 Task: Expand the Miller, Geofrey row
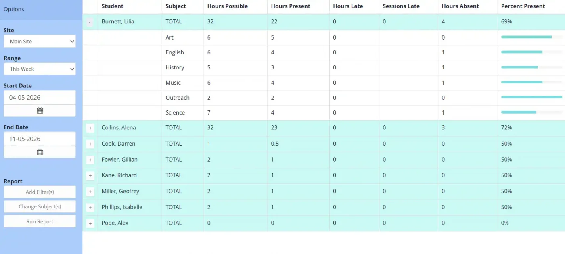90,192
